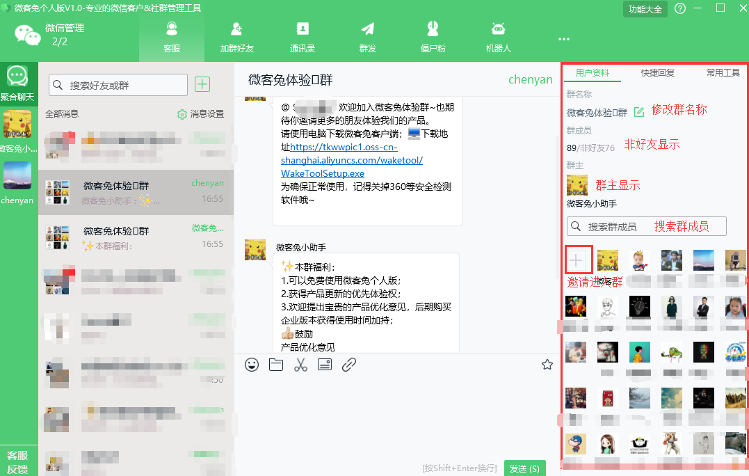This screenshot has width=749, height=476.
Task: Click the long-haired cartoon girl member avatar
Action: pos(608,444)
